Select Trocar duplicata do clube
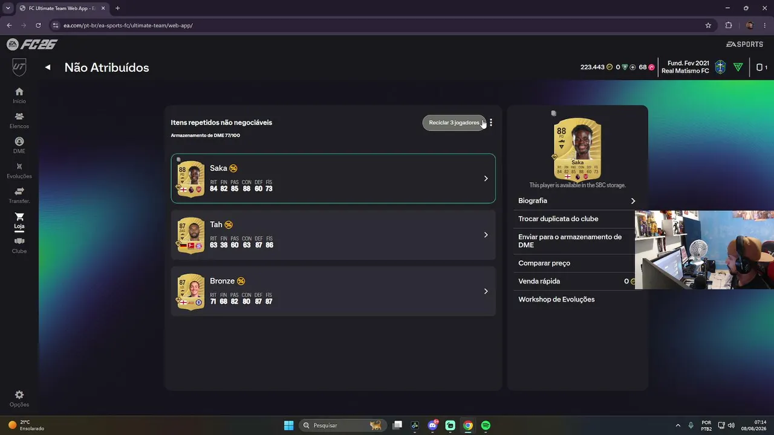Viewport: 774px width, 435px height. coord(558,219)
